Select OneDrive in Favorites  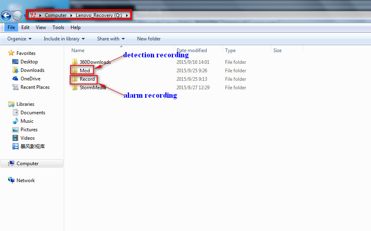pos(30,79)
